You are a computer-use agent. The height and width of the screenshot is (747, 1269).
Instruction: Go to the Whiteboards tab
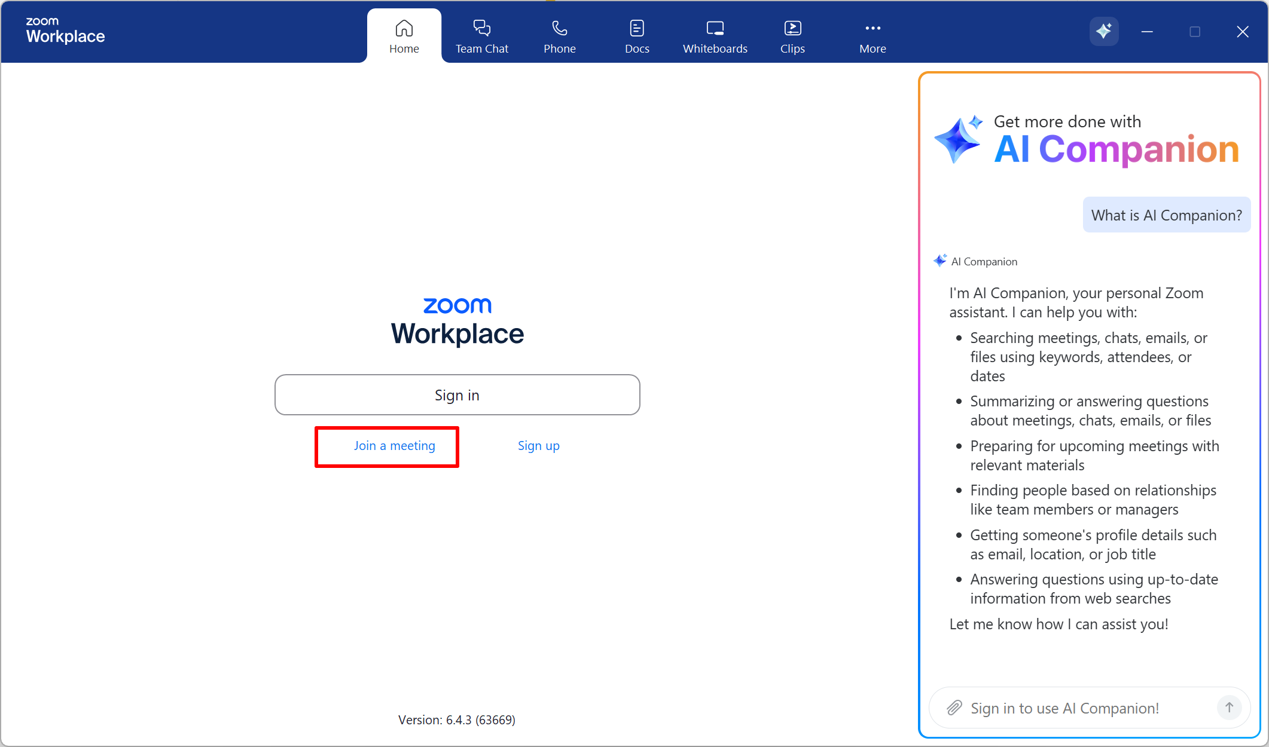coord(715,36)
